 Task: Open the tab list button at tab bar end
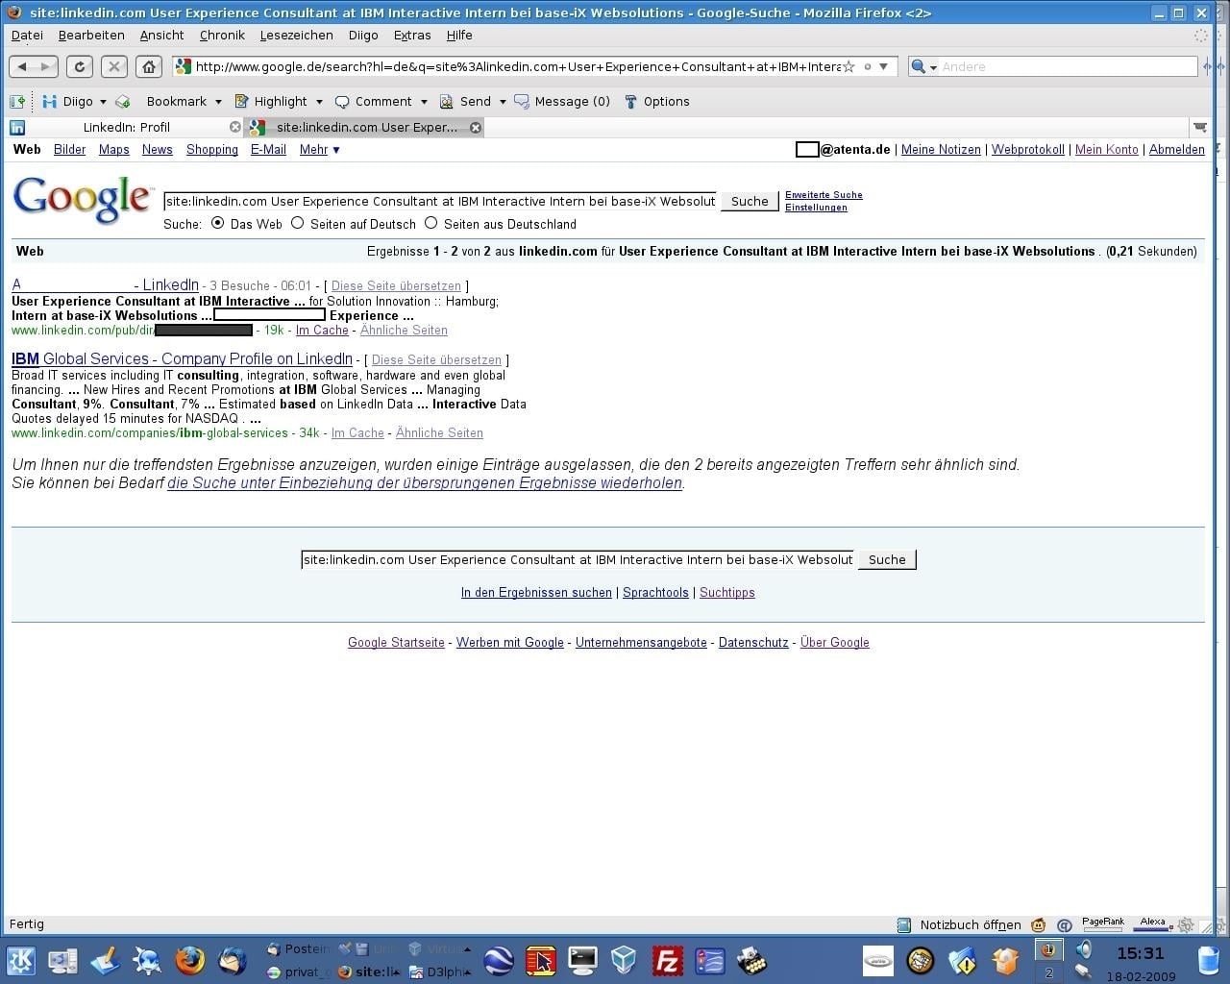click(x=1200, y=127)
